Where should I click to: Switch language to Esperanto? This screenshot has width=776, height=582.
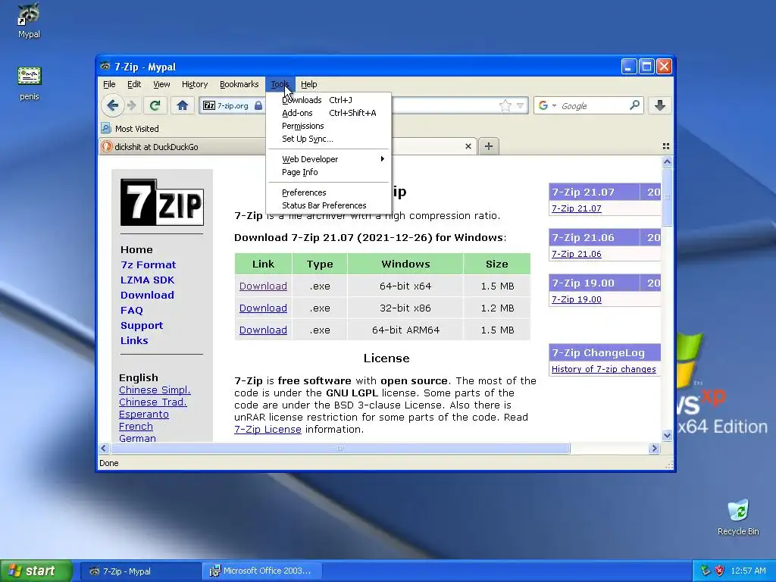pyautogui.click(x=143, y=415)
